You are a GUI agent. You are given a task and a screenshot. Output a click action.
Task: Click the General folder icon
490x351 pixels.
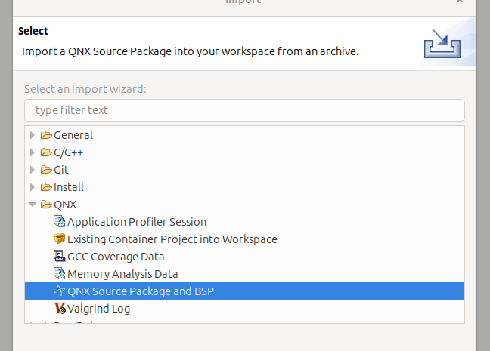tap(46, 135)
